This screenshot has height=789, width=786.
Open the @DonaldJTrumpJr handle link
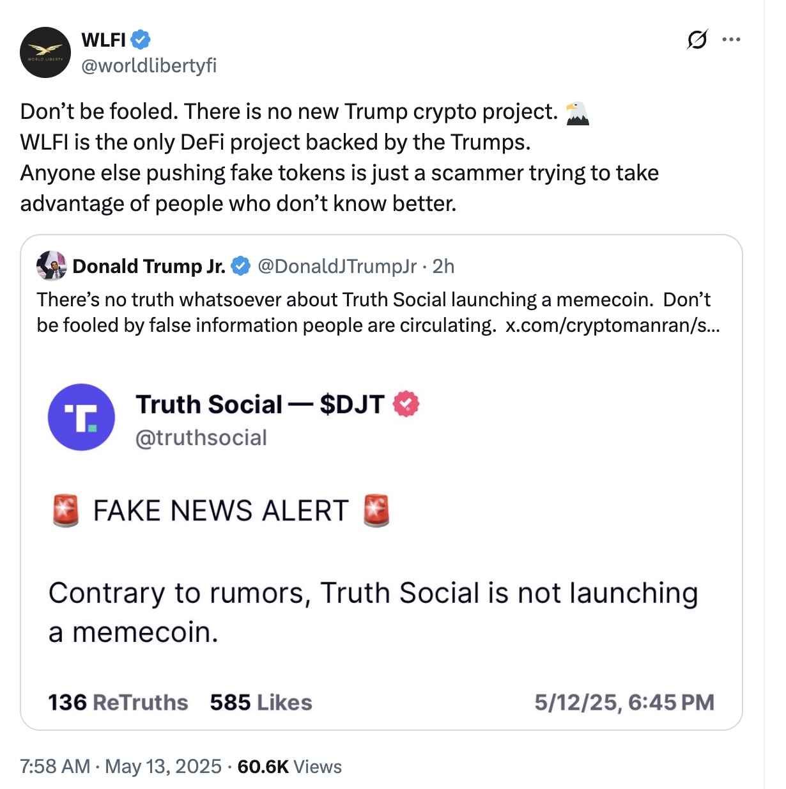tap(337, 266)
